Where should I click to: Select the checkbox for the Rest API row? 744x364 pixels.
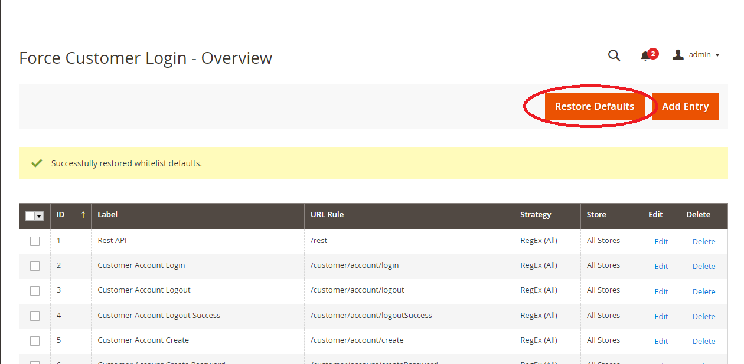click(34, 241)
